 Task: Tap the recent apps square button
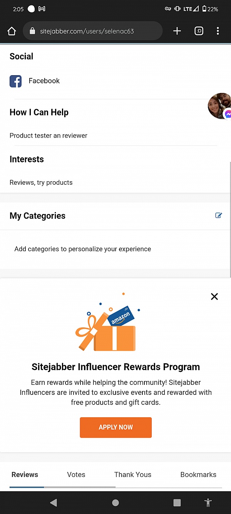177,503
